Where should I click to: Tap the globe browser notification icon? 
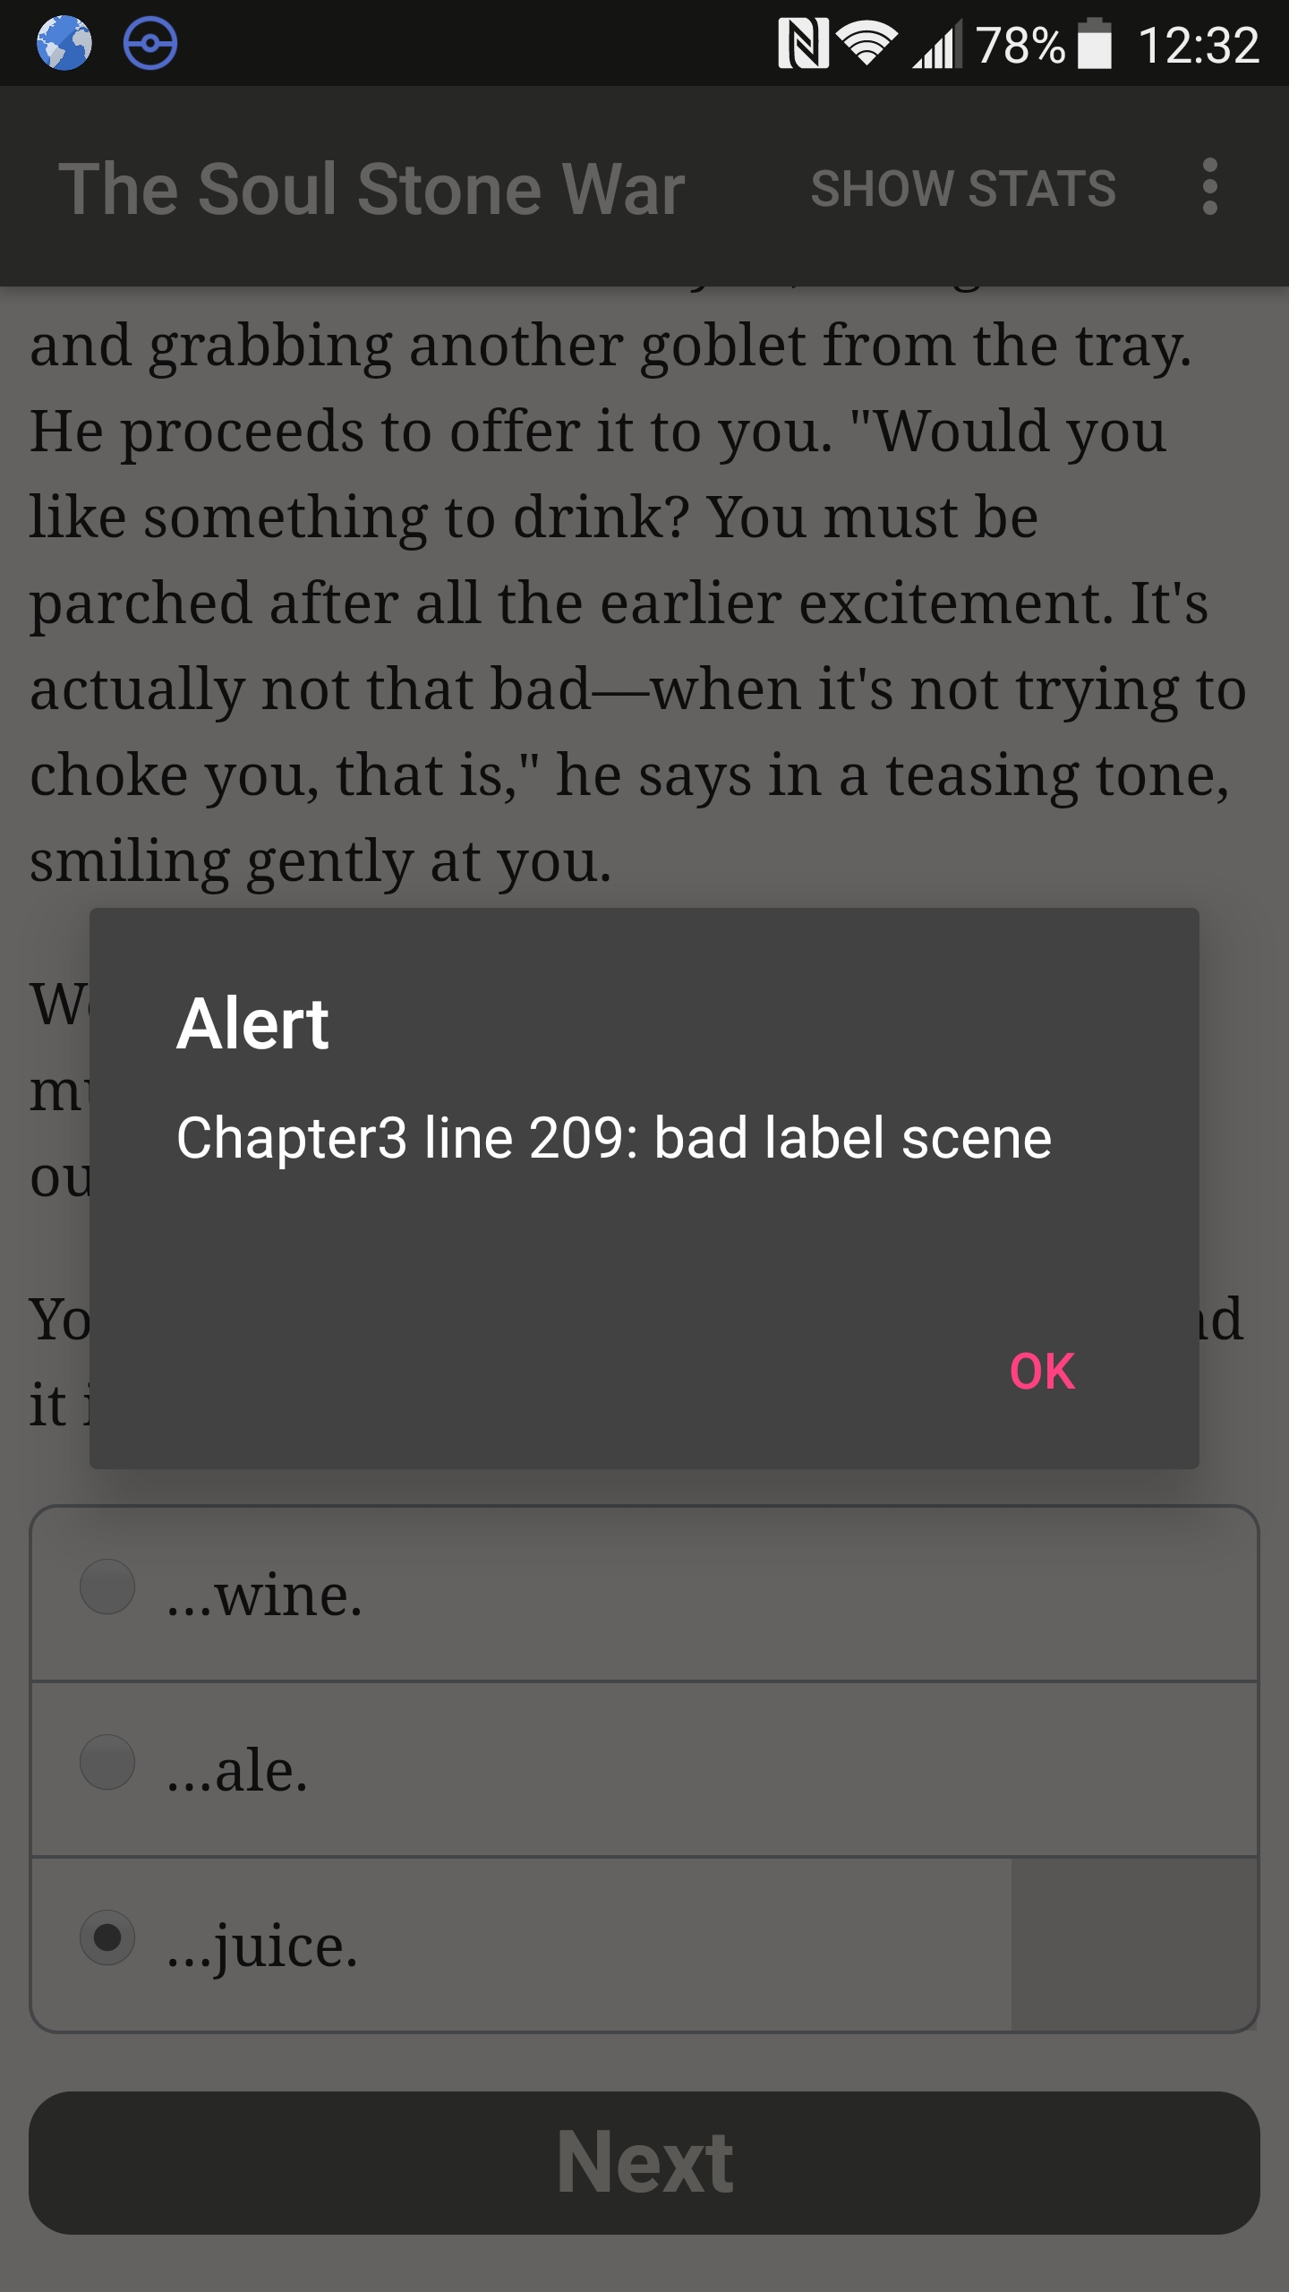(64, 43)
